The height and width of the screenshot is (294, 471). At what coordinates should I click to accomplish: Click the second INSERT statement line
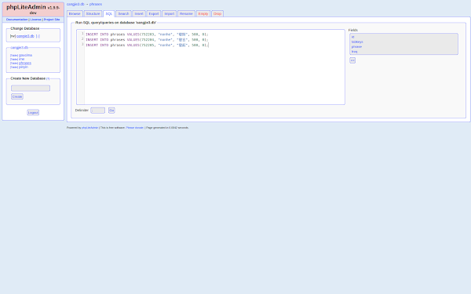click(x=147, y=40)
